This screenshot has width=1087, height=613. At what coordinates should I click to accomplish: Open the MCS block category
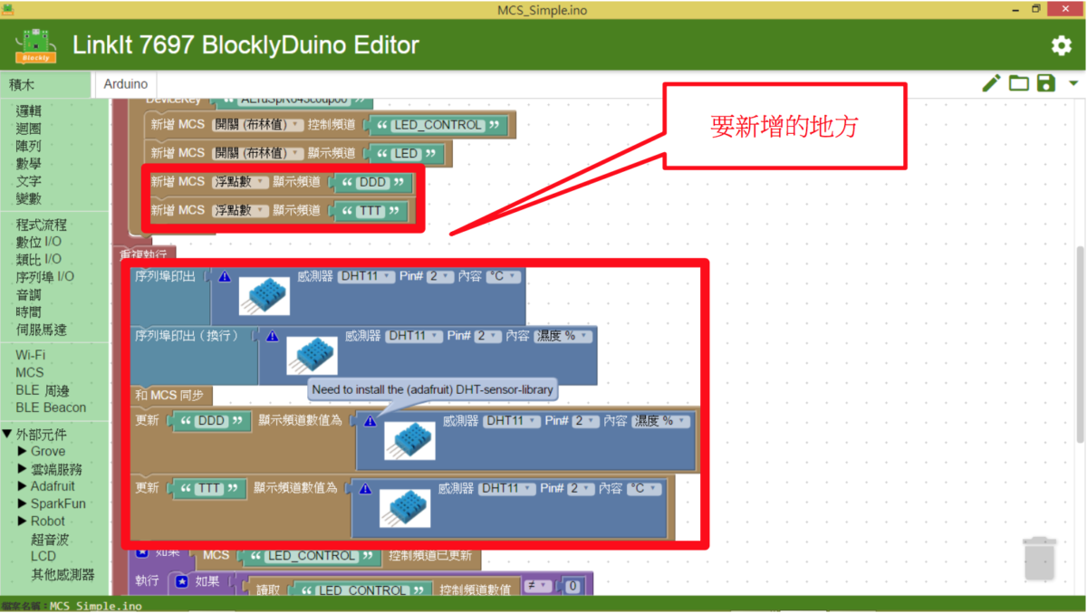pyautogui.click(x=30, y=372)
